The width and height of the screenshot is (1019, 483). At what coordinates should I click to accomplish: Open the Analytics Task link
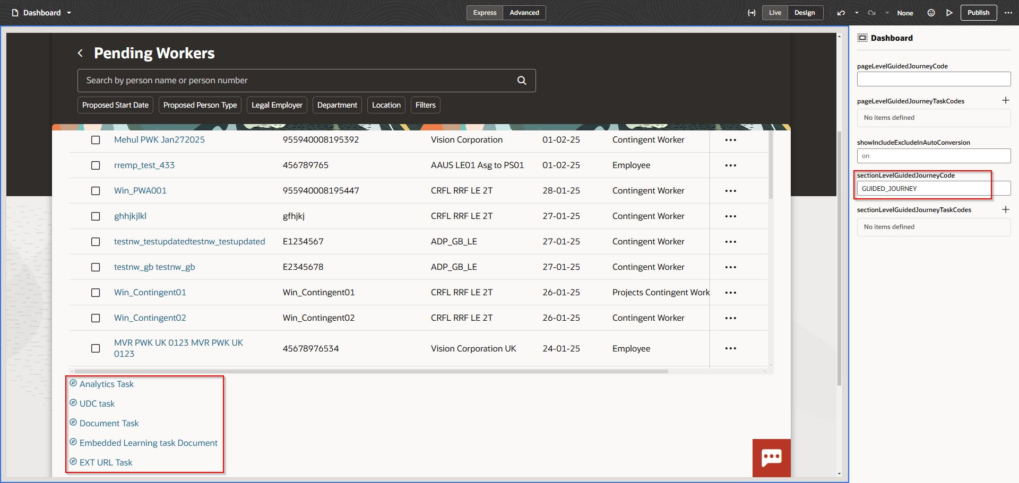coord(107,384)
